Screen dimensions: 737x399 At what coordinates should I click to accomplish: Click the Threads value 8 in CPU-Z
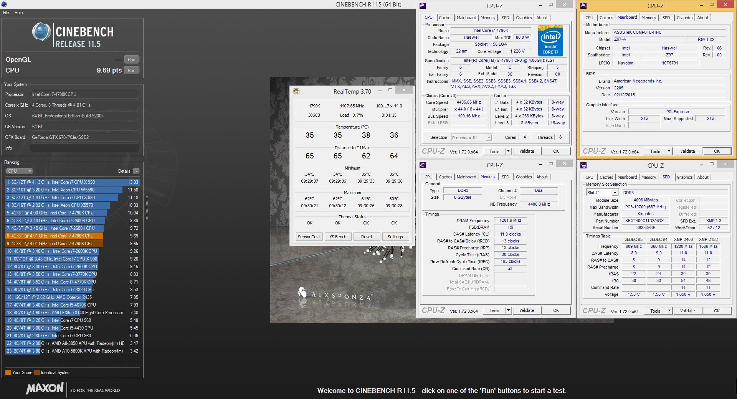pyautogui.click(x=560, y=137)
